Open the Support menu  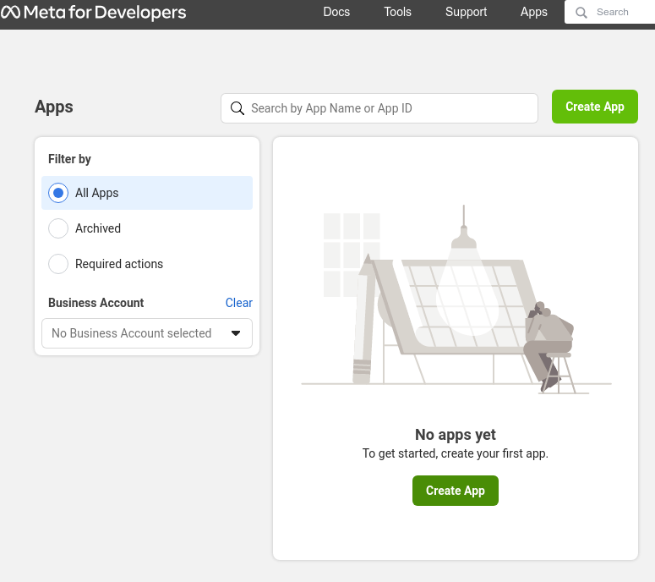point(466,12)
